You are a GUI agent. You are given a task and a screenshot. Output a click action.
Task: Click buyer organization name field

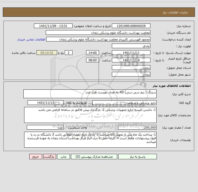click(98, 32)
